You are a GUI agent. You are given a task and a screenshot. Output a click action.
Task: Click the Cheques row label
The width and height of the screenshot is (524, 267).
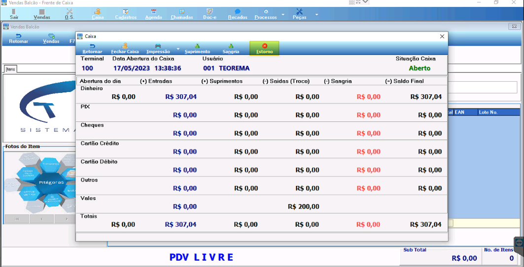pos(92,125)
